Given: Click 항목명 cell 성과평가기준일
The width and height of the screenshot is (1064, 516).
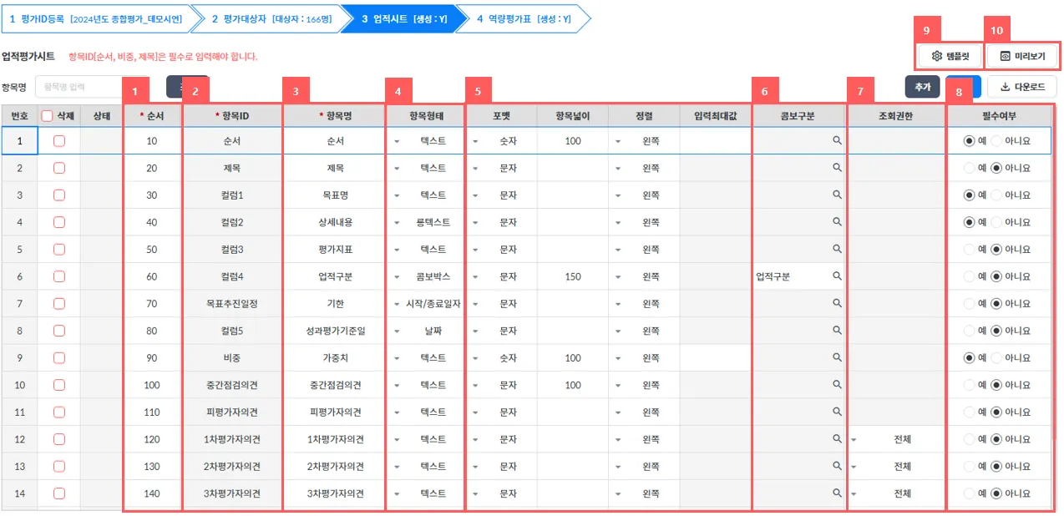Looking at the screenshot, I should [x=334, y=331].
